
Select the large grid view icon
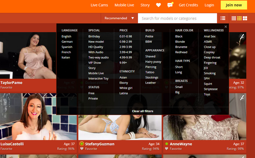pyautogui.click(x=245, y=19)
